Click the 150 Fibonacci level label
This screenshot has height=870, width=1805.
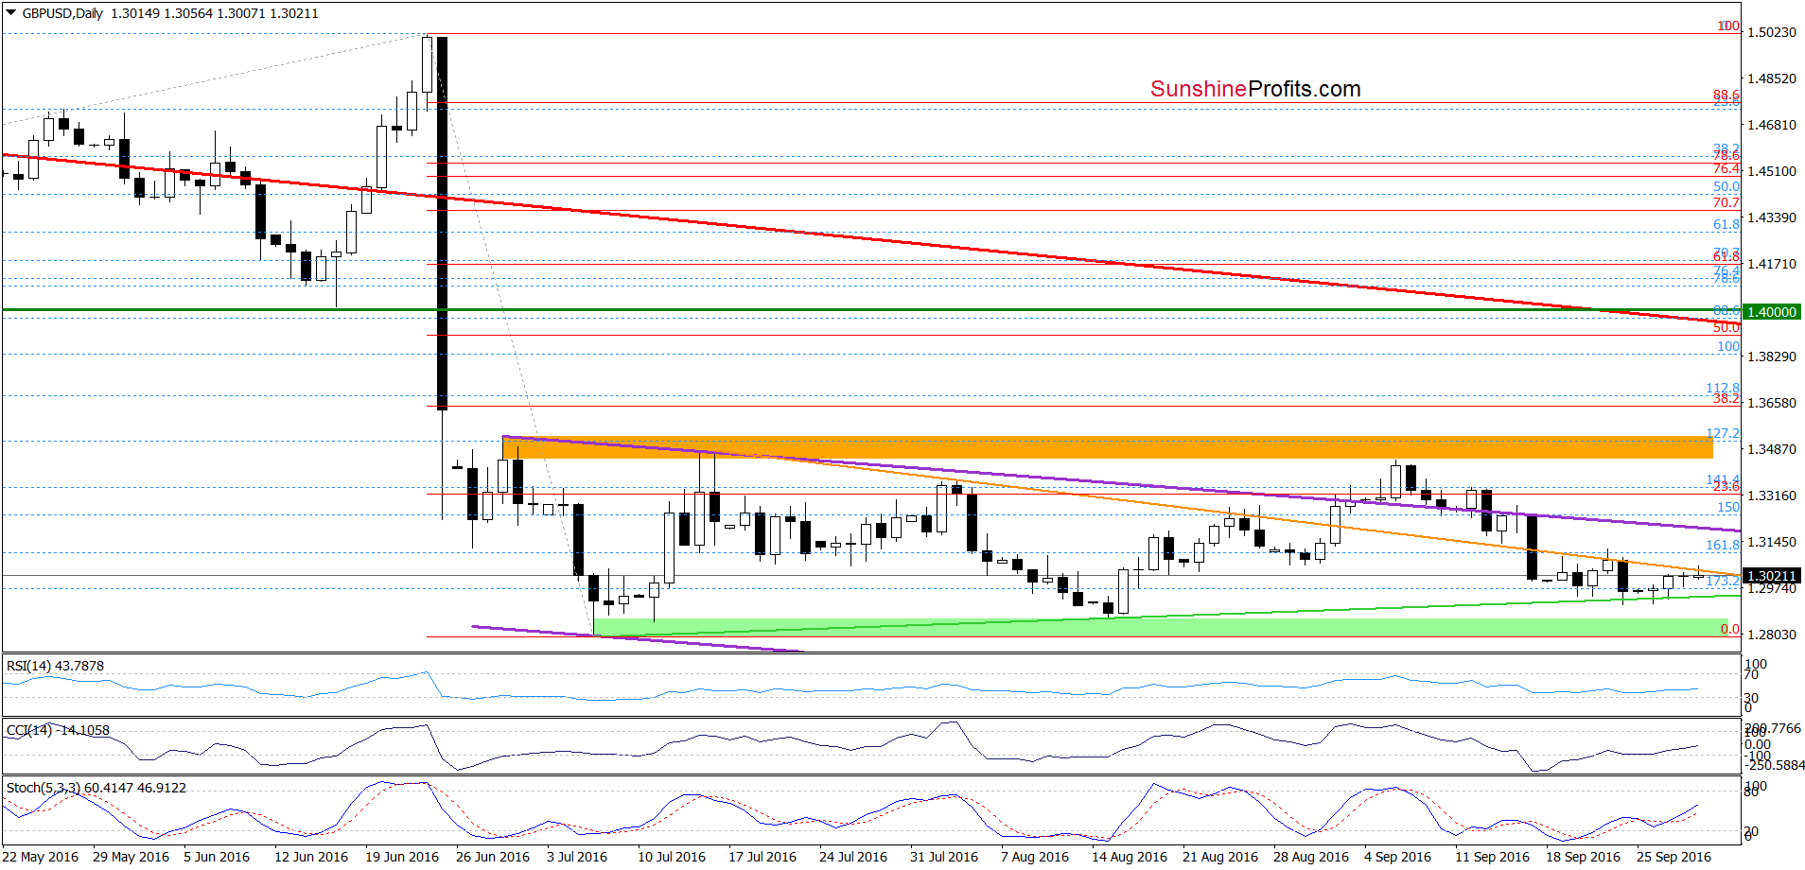click(x=1728, y=508)
